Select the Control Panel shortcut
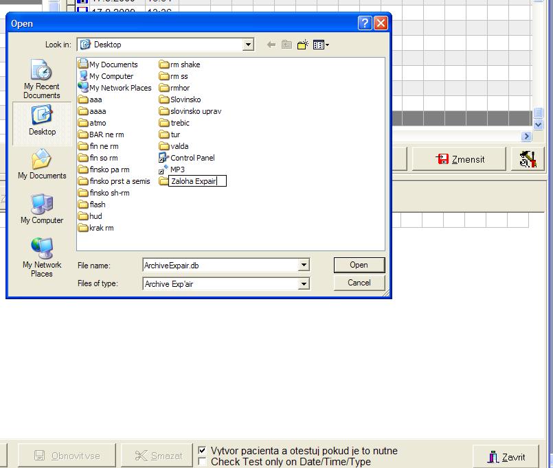This screenshot has width=553, height=468. click(187, 158)
